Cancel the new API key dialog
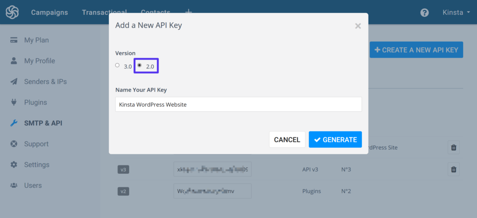This screenshot has height=218, width=477. 287,140
